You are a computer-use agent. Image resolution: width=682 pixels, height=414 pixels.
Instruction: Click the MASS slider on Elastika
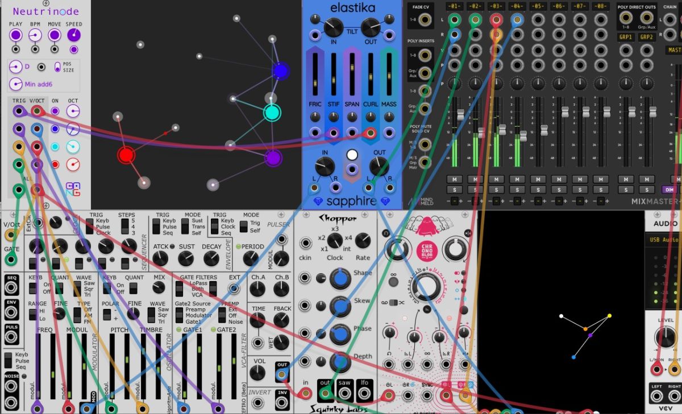[x=389, y=75]
